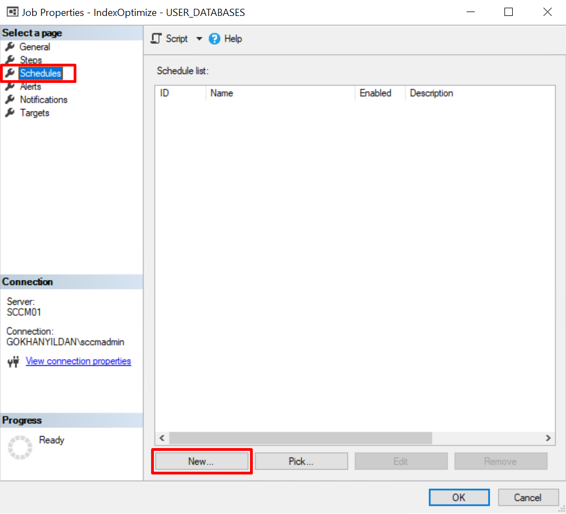
Task: Expand the Script dropdown arrow
Action: (199, 38)
